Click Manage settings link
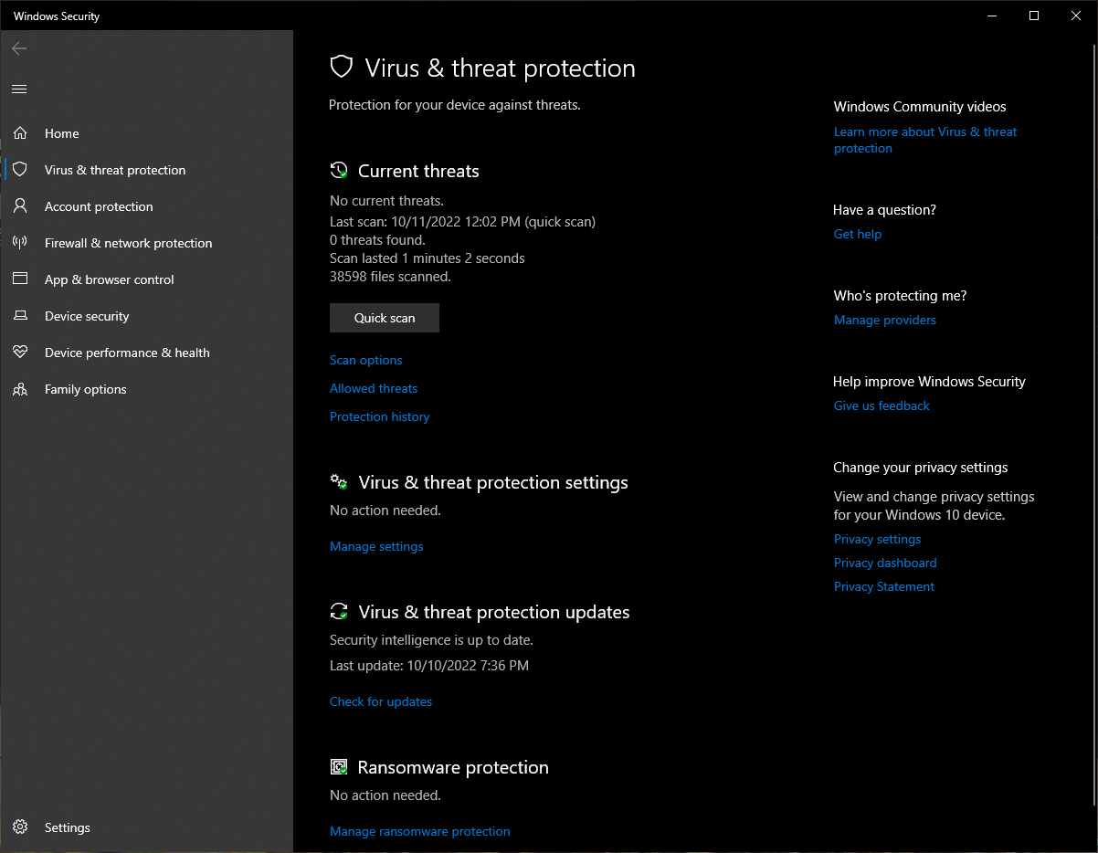Viewport: 1098px width, 853px height. [376, 546]
